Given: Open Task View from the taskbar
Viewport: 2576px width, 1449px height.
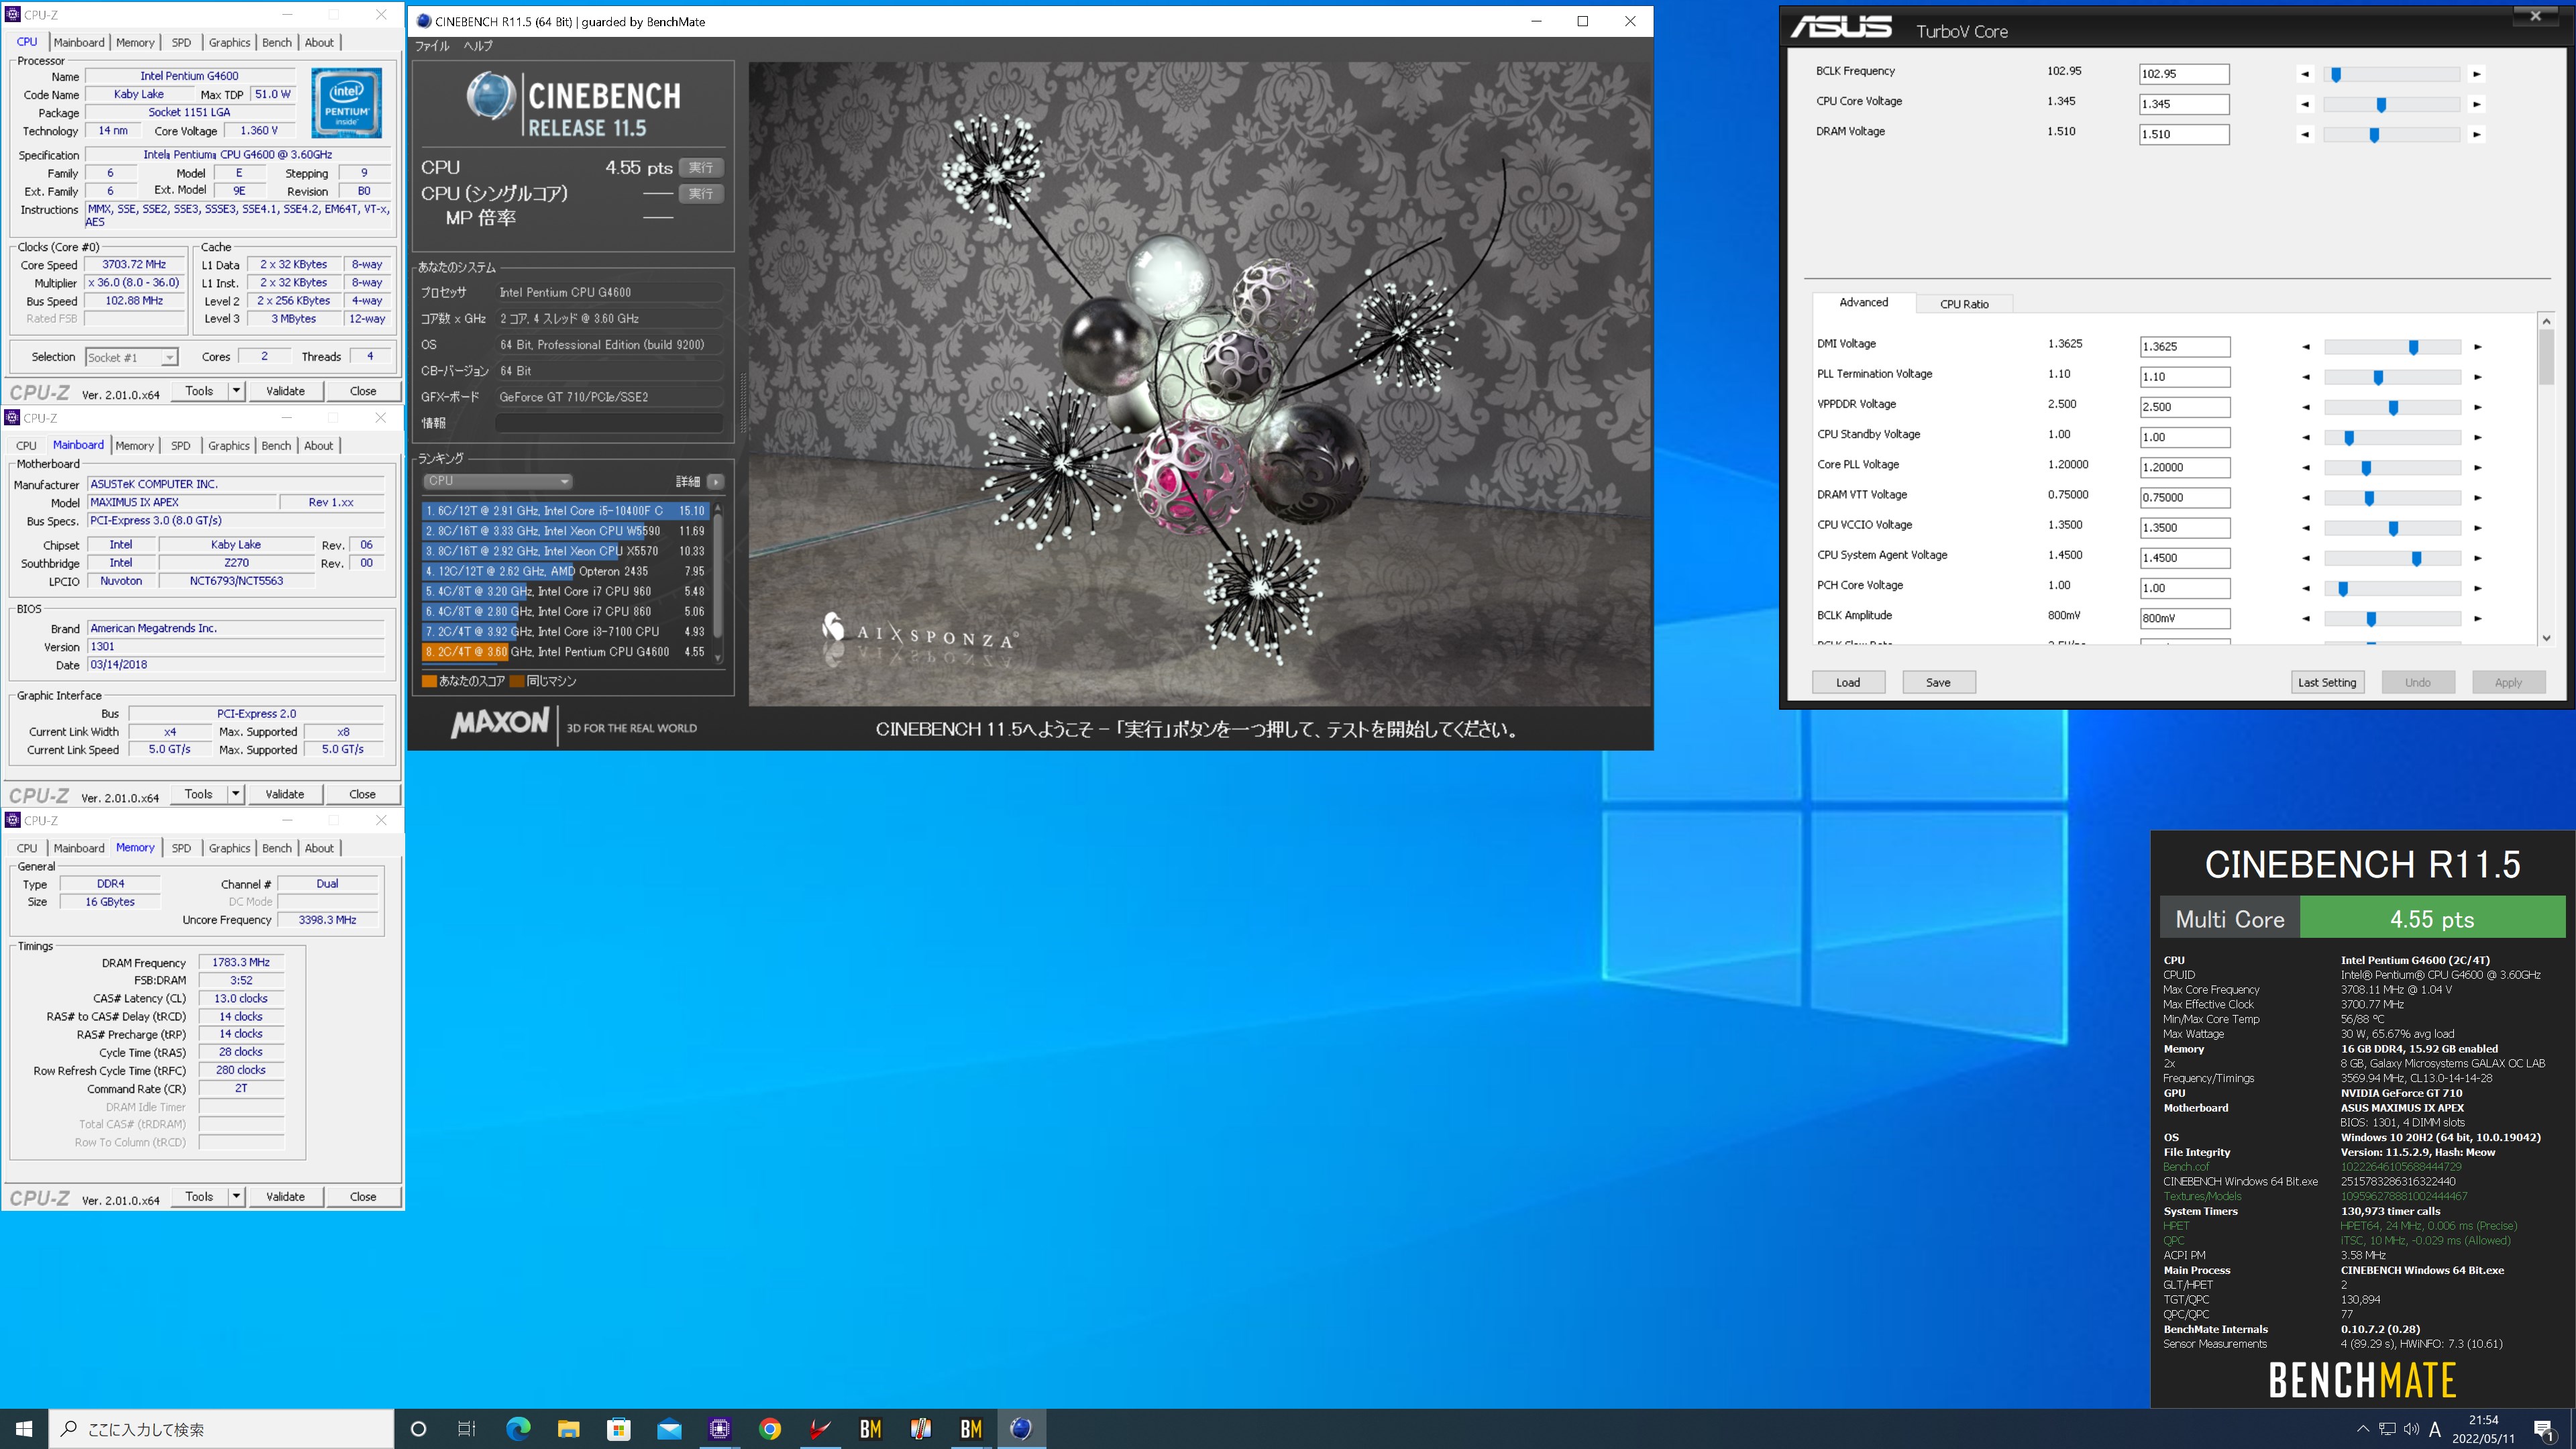Looking at the screenshot, I should point(467,1429).
